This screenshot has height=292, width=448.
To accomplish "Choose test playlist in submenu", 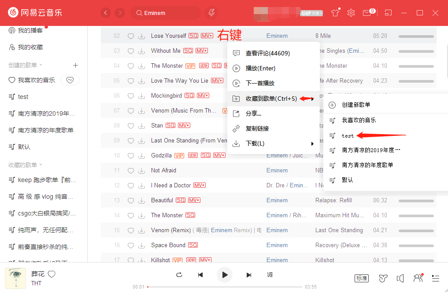I will click(x=348, y=135).
